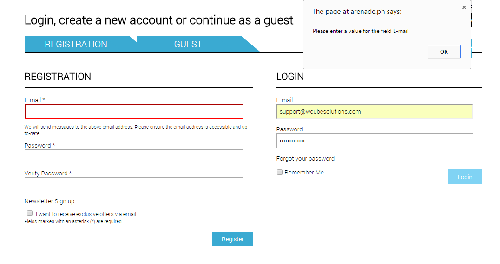Open the 'Forgot your password' link

coord(305,159)
